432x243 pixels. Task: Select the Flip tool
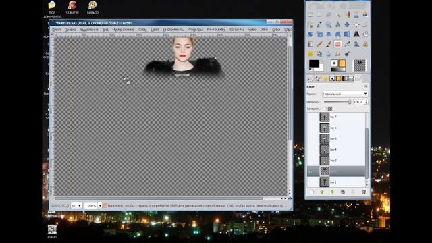[347, 34]
